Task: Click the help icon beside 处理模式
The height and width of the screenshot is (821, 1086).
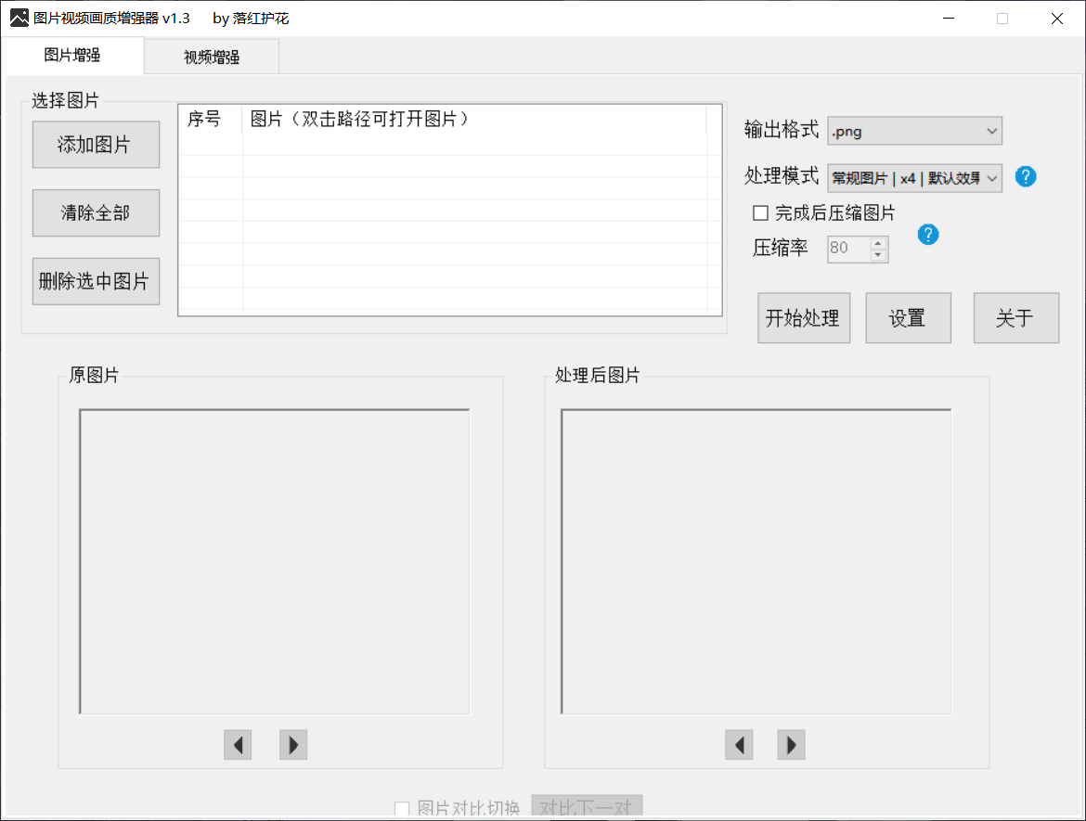Action: (1025, 176)
